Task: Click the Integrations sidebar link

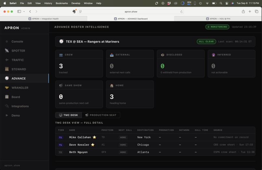Action: point(20,106)
